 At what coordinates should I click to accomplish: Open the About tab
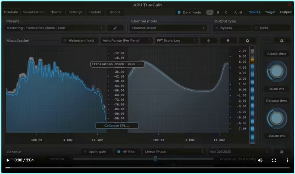(115, 12)
